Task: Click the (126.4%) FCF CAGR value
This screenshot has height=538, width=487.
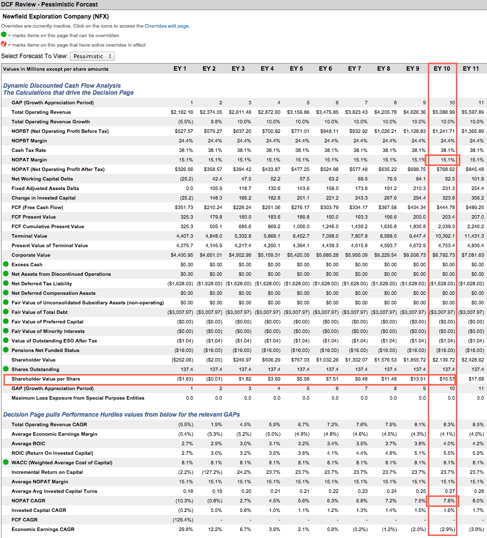Action: (183, 520)
